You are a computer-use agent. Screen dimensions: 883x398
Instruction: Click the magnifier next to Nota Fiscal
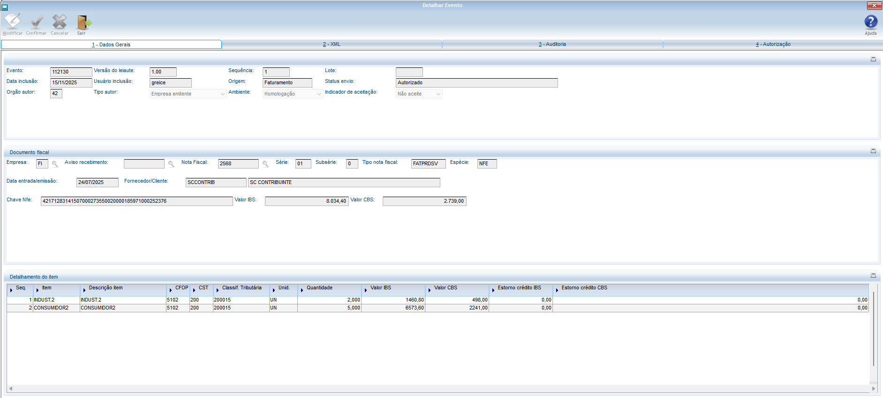[265, 164]
